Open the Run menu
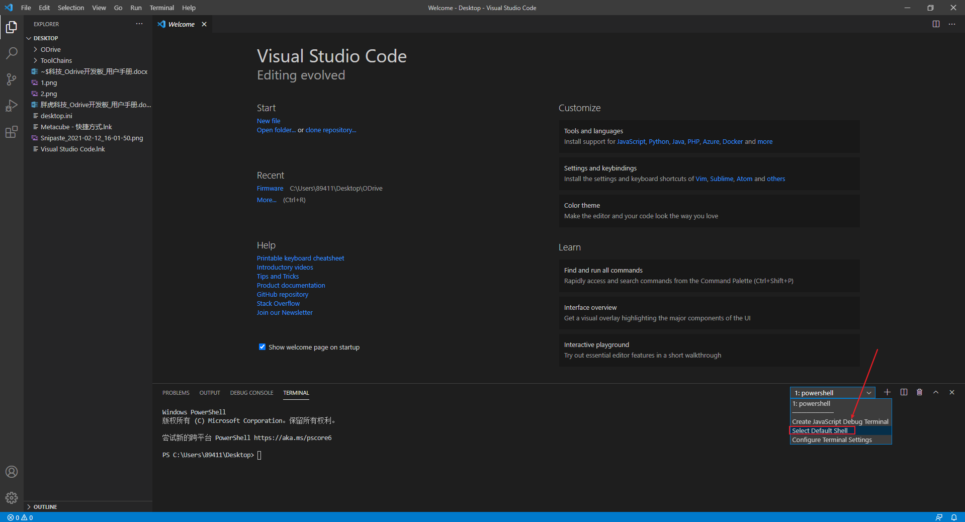Viewport: 965px width, 522px height. [x=136, y=8]
